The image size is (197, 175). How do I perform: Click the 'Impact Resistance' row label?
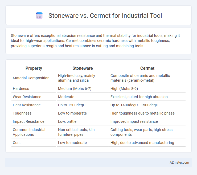pyautogui.click(x=28, y=121)
